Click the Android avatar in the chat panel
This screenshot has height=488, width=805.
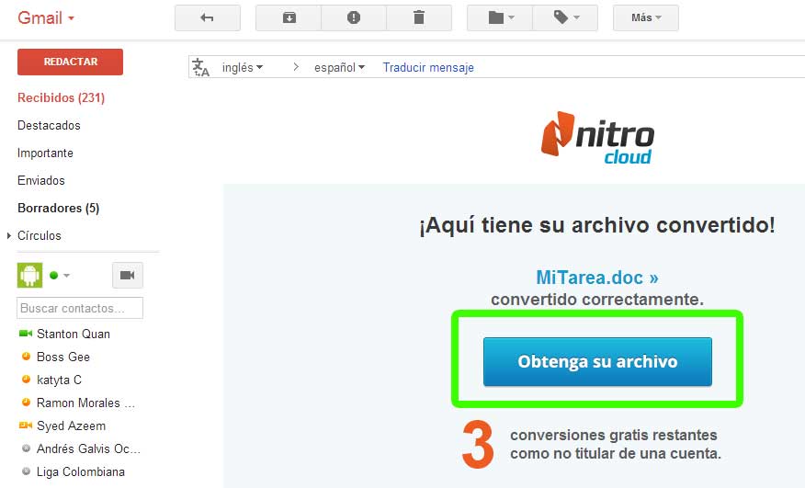coord(29,276)
